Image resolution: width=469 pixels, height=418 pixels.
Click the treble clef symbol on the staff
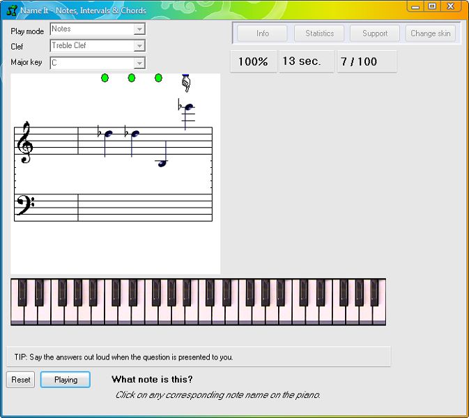(24, 142)
